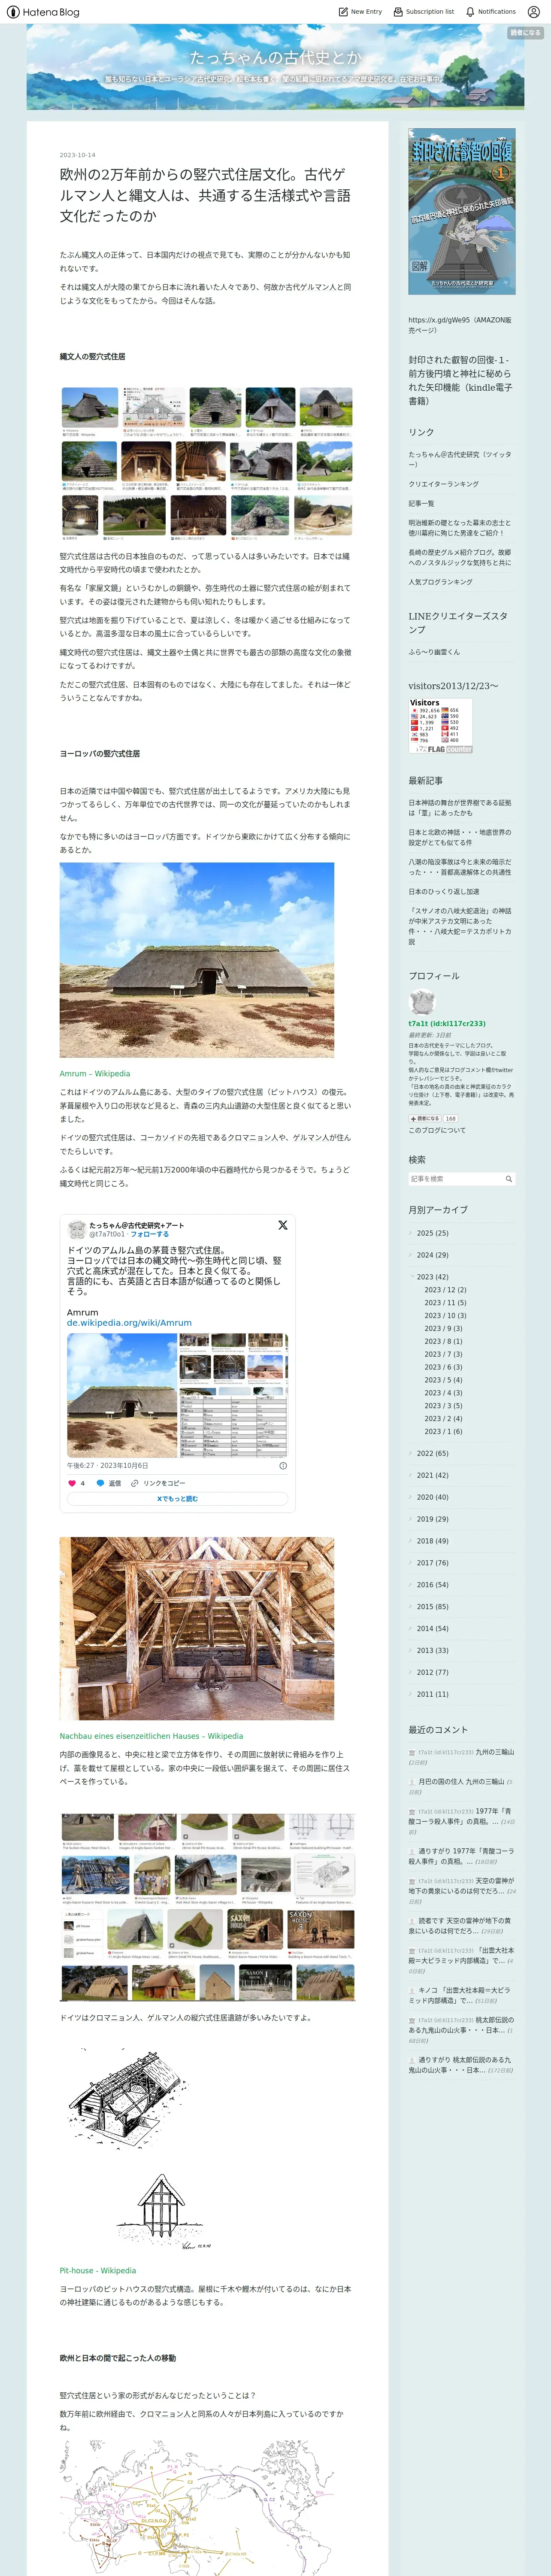Viewport: 551px width, 2576px height.
Task: Open the クリエイターランキング link
Action: (443, 484)
